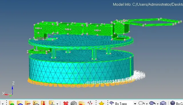This screenshot has width=183, height=105.
Task: Click the Model Info path text
Action: 148,5
